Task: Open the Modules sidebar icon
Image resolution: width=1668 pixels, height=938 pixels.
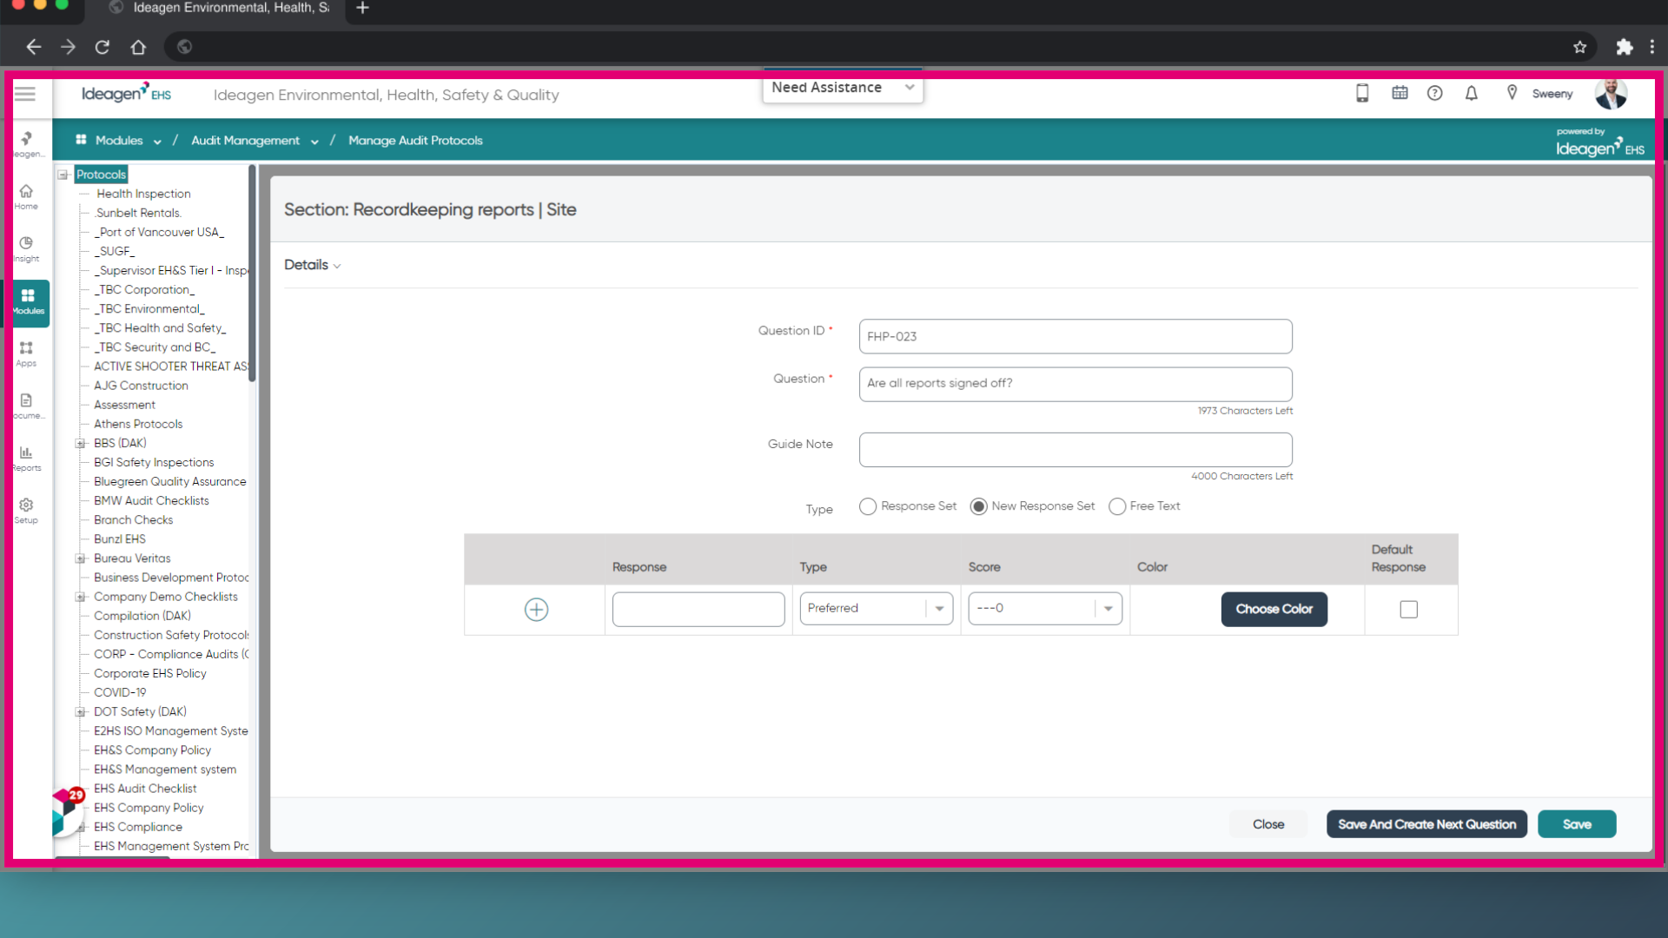Action: tap(27, 301)
